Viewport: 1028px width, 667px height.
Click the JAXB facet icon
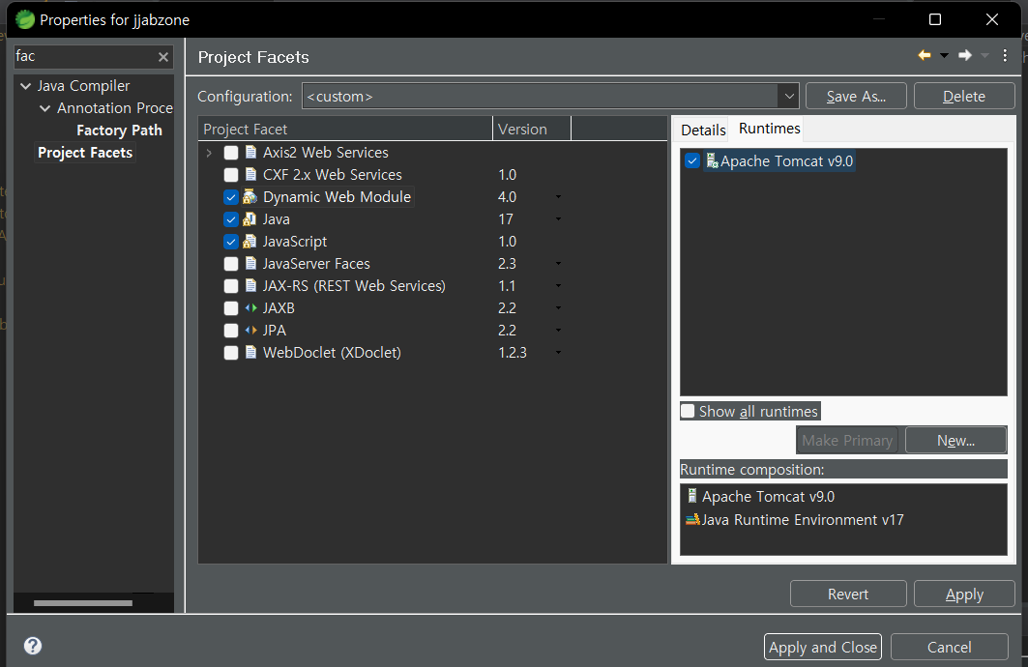coord(250,308)
